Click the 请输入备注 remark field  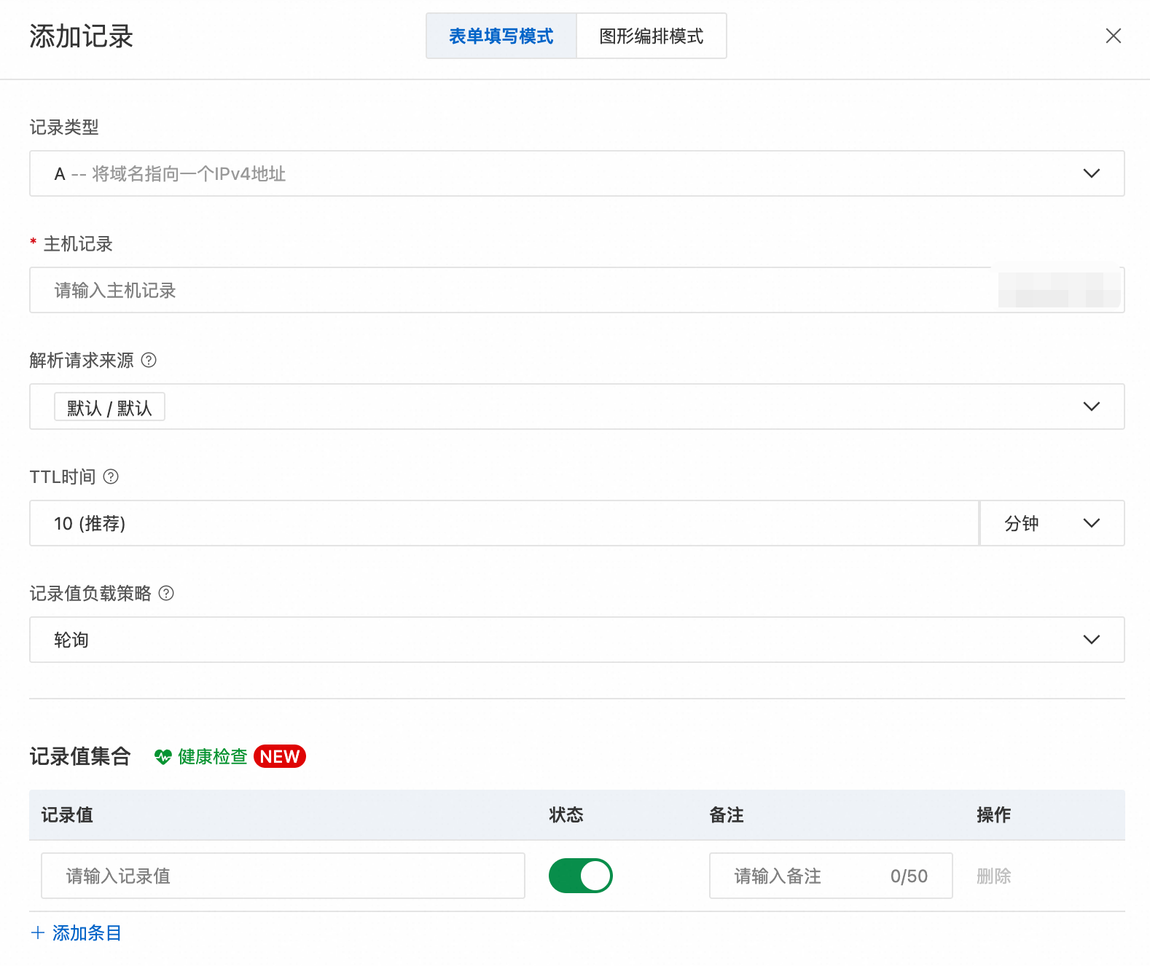coord(831,876)
